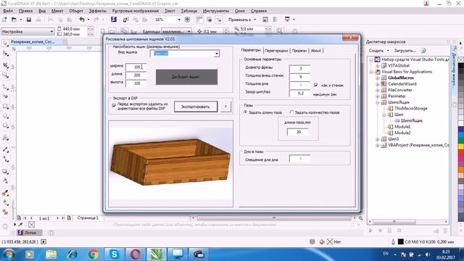This screenshot has width=464, height=261.
Task: Switch to the About tab
Action: point(316,51)
